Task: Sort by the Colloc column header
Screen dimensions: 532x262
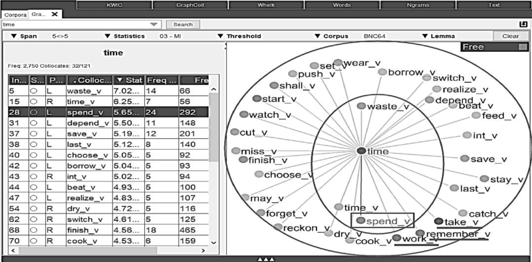Action: [x=89, y=80]
